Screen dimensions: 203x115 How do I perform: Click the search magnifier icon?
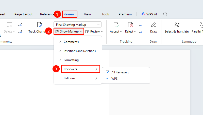point(165,14)
